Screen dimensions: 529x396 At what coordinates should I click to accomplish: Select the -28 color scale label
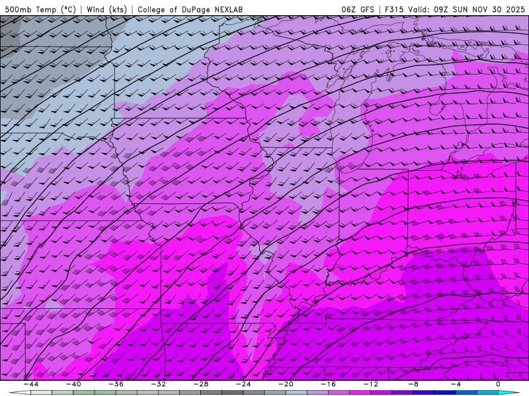pyautogui.click(x=201, y=384)
